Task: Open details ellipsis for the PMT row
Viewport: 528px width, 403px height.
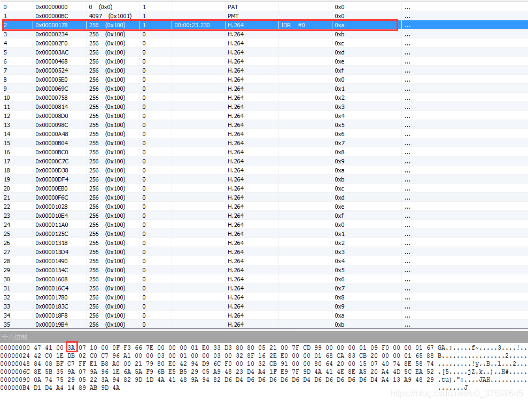Action: 407,17
